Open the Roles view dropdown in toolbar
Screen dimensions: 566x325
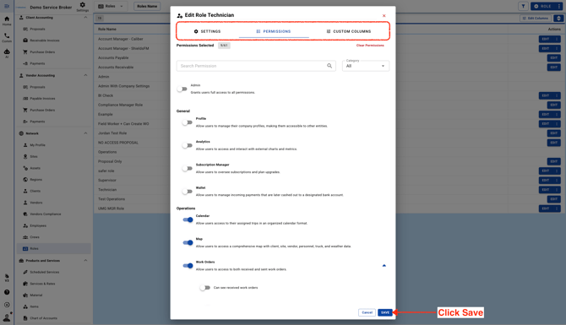(x=111, y=6)
